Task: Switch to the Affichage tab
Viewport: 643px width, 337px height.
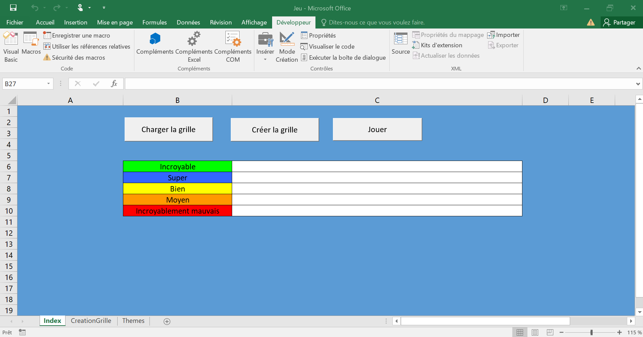Action: (254, 22)
